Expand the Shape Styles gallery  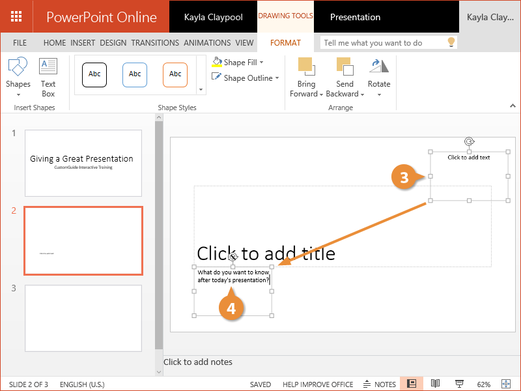coord(200,90)
